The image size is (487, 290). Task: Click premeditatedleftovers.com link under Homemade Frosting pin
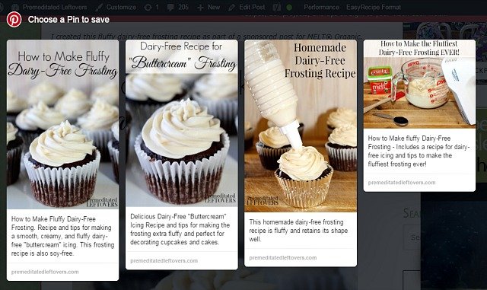283,258
